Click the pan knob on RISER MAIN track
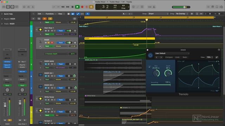This screenshot has width=225, height=126. (x=75, y=64)
